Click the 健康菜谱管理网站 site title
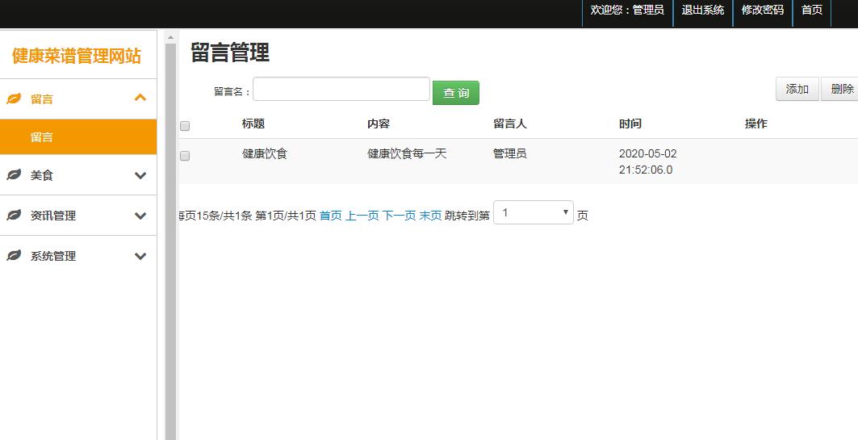Screen dimensions: 858x440 coord(77,56)
